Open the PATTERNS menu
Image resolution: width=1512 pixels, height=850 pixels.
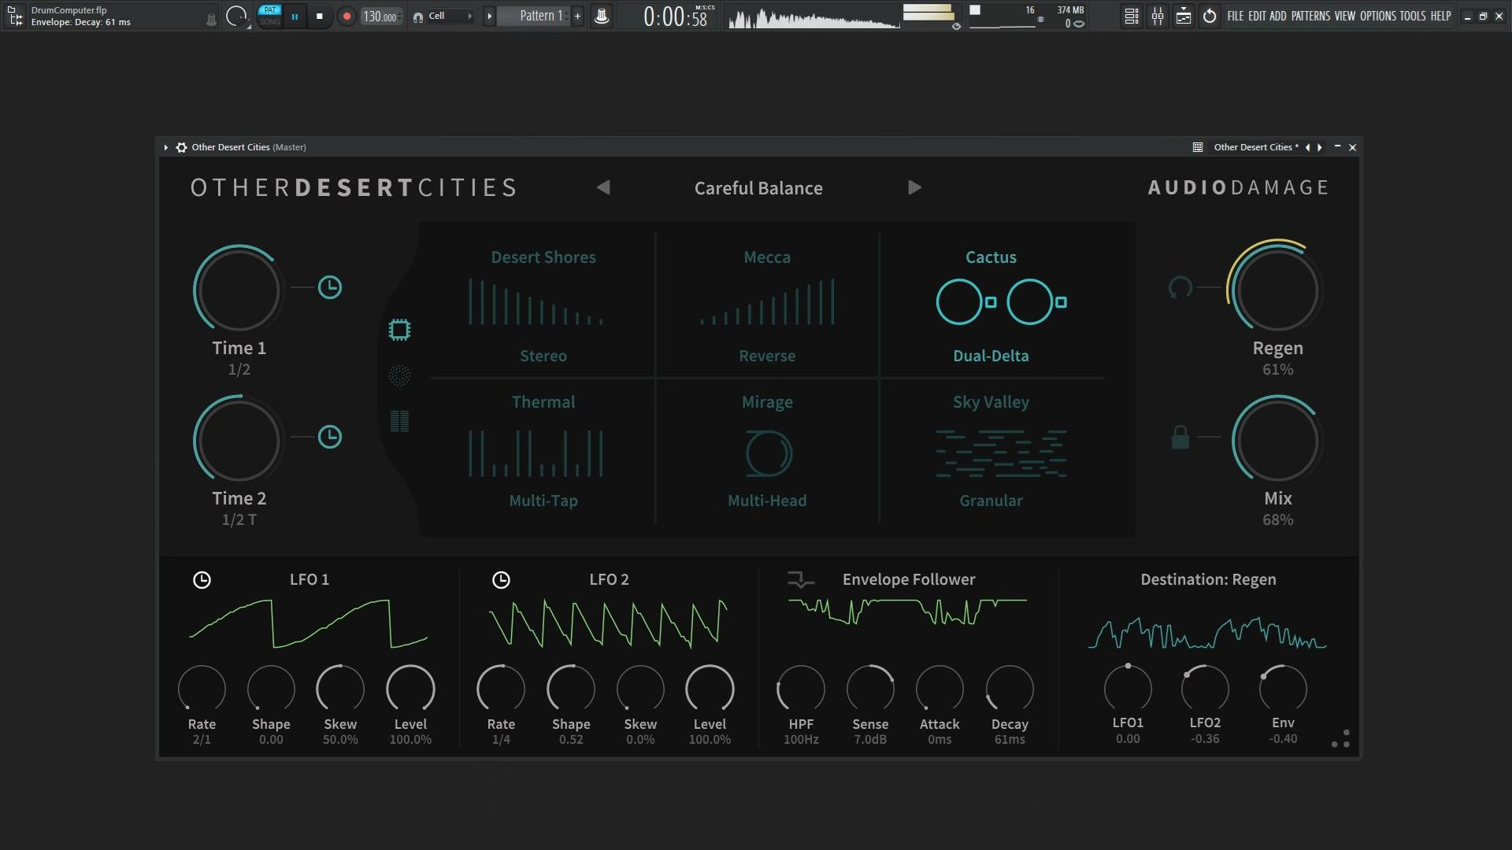pos(1310,16)
